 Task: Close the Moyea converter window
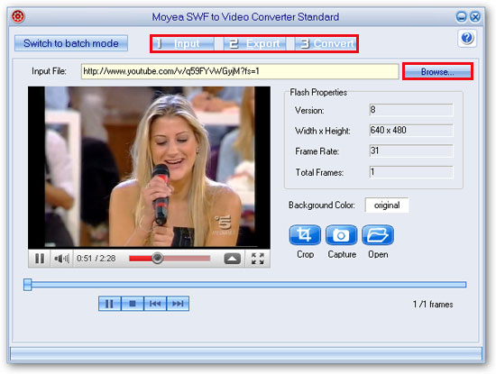(475, 16)
